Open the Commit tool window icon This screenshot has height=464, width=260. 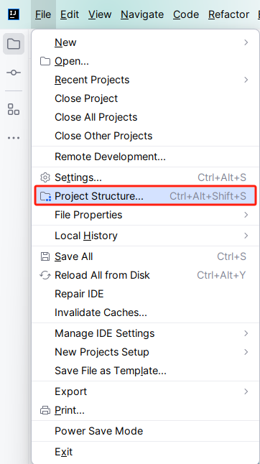click(x=14, y=73)
